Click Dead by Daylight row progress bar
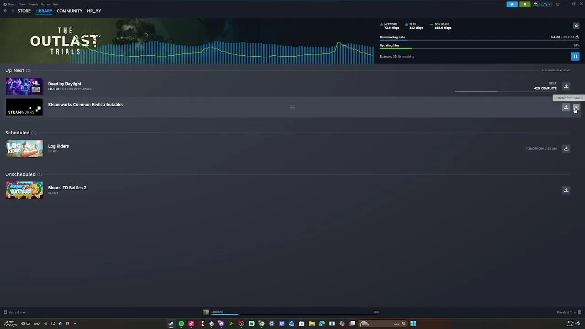The height and width of the screenshot is (329, 585). pos(506,91)
